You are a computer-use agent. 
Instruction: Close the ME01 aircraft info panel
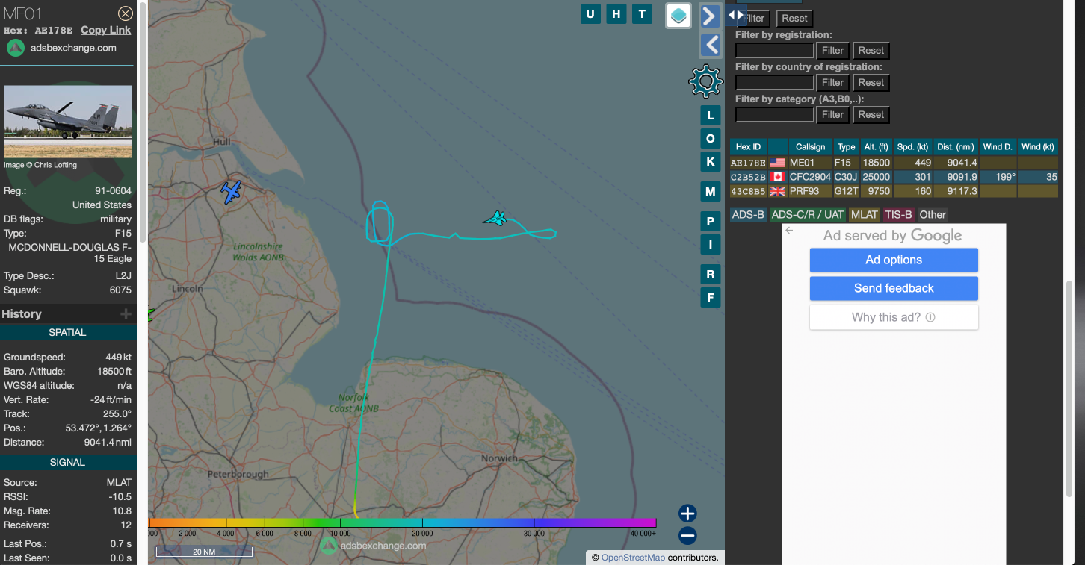(x=126, y=13)
